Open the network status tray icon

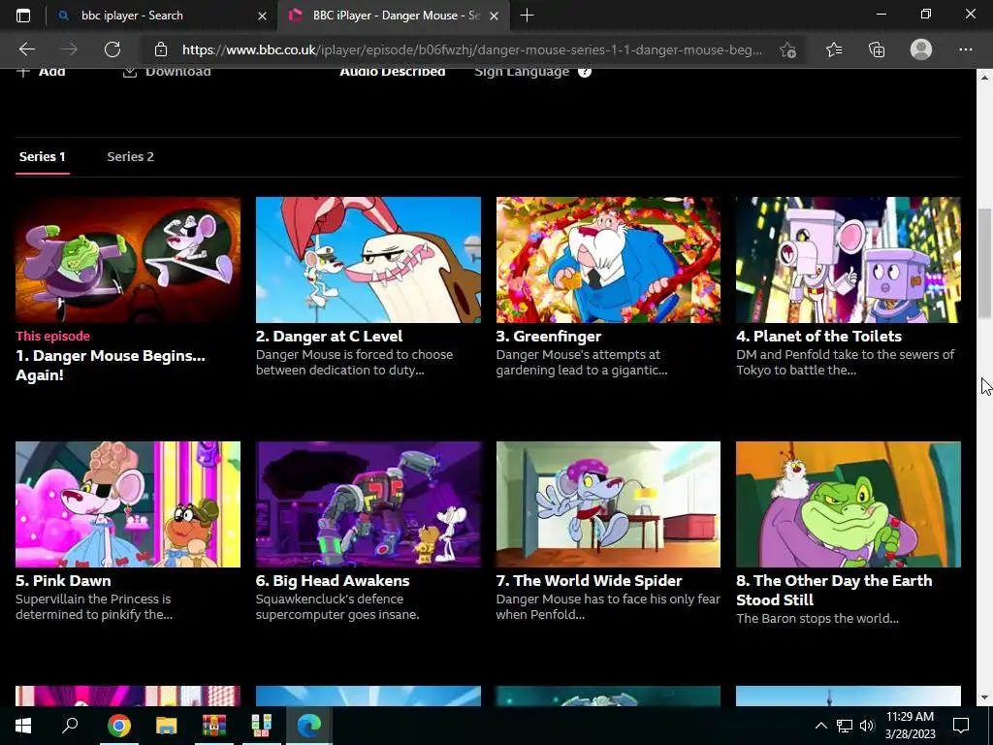pyautogui.click(x=845, y=726)
